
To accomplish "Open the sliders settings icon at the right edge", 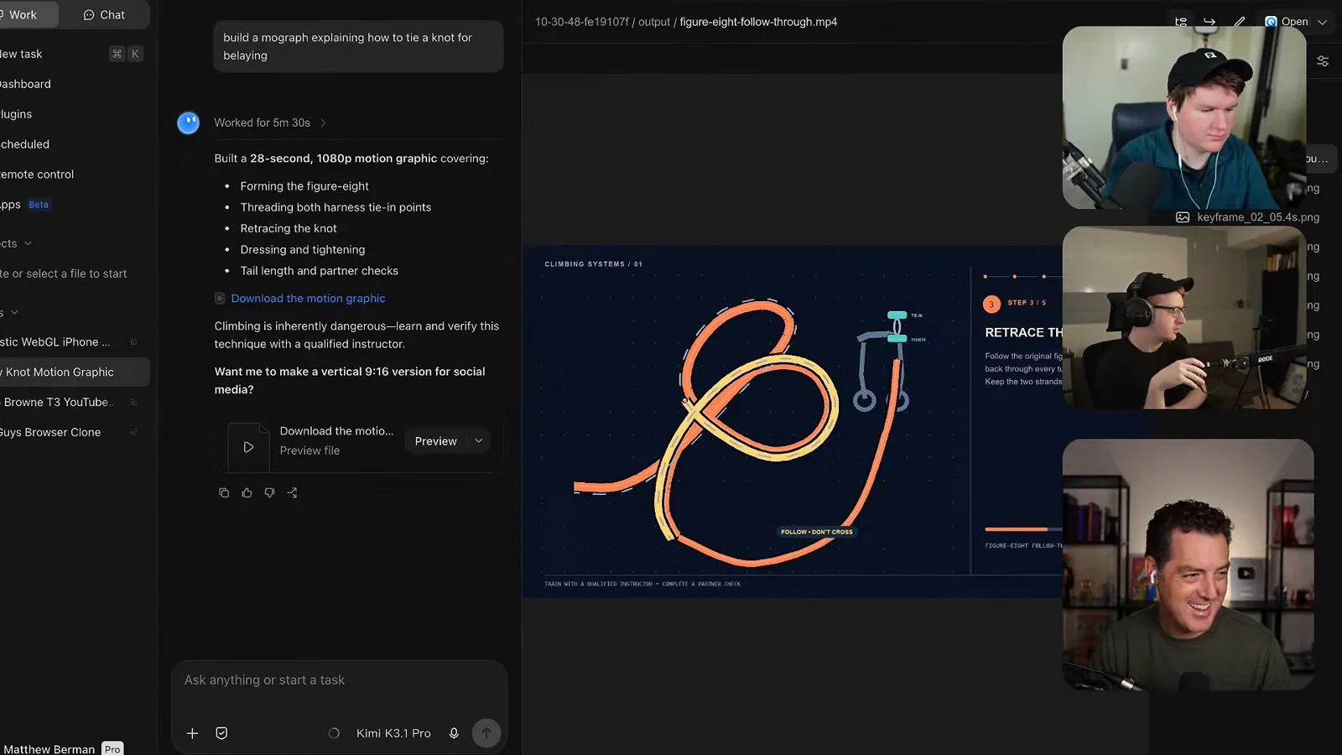I will pyautogui.click(x=1323, y=61).
